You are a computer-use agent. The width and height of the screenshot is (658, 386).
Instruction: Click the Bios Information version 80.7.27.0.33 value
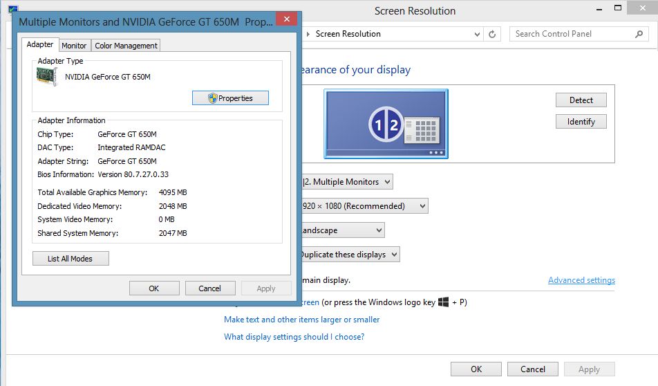(133, 174)
